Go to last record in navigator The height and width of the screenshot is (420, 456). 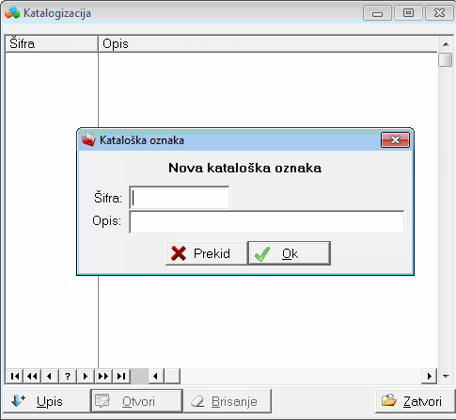point(121,376)
